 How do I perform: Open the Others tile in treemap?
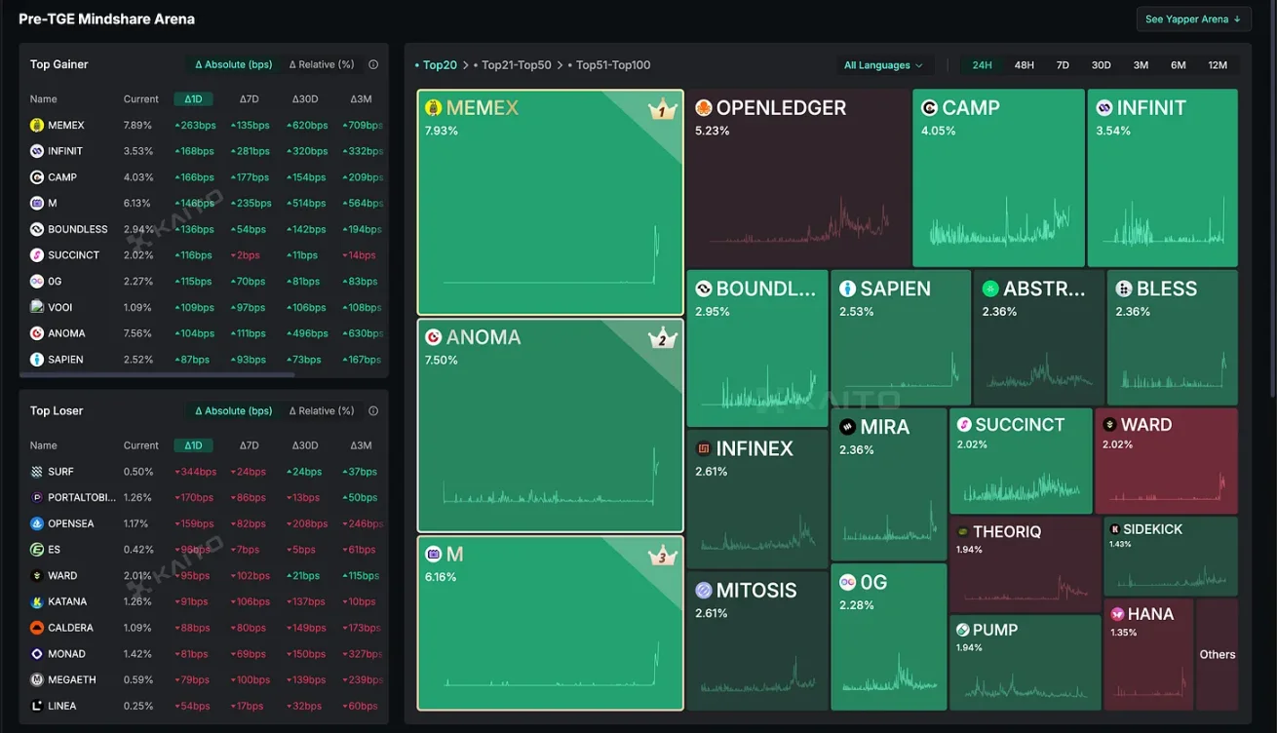click(x=1217, y=654)
